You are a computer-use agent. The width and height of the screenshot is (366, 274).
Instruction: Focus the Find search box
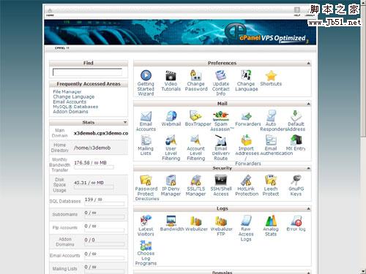click(87, 72)
